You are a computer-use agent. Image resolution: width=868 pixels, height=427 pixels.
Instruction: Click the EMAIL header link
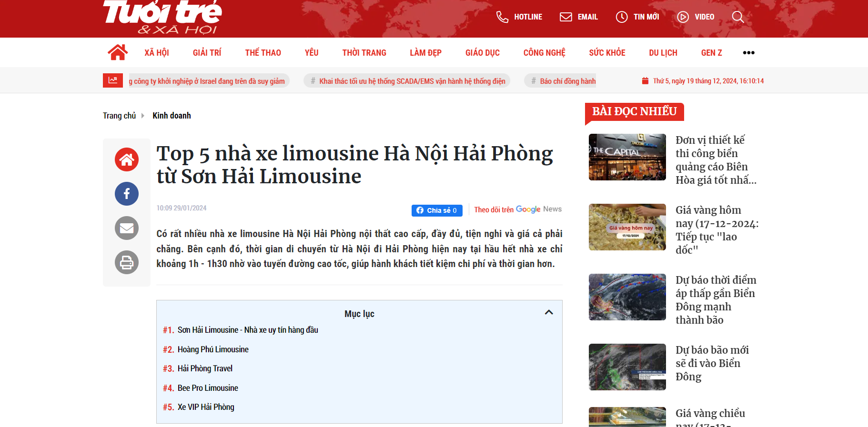(588, 17)
